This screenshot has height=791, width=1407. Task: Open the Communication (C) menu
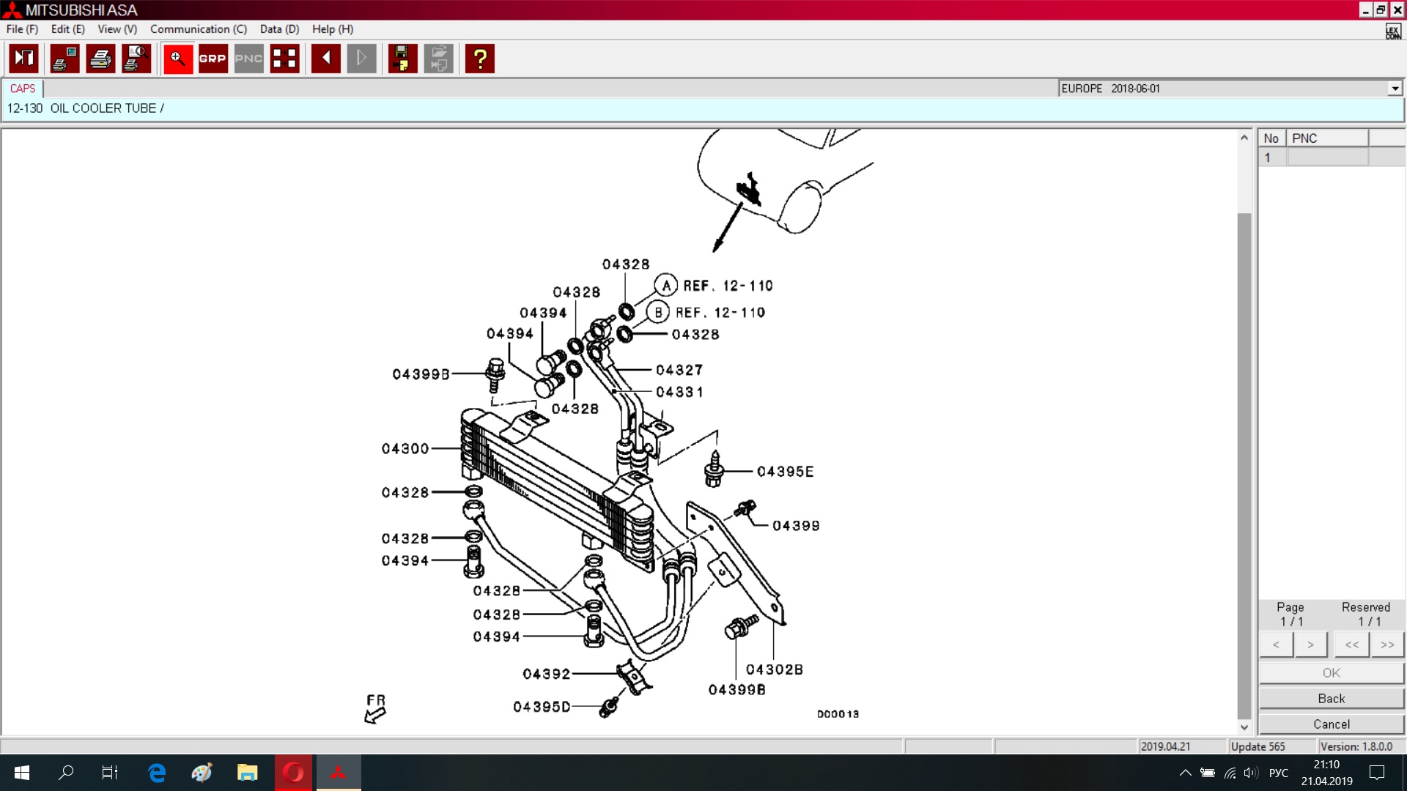pyautogui.click(x=198, y=29)
